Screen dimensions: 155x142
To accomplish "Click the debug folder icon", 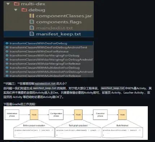I will tap(24, 10).
